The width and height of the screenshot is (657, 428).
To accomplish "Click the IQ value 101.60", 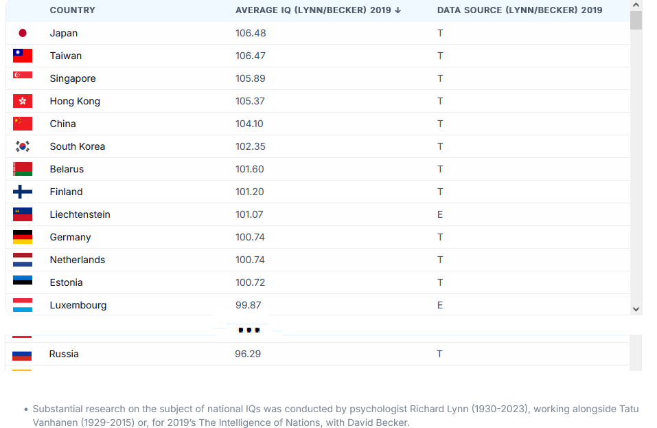I will coord(250,169).
